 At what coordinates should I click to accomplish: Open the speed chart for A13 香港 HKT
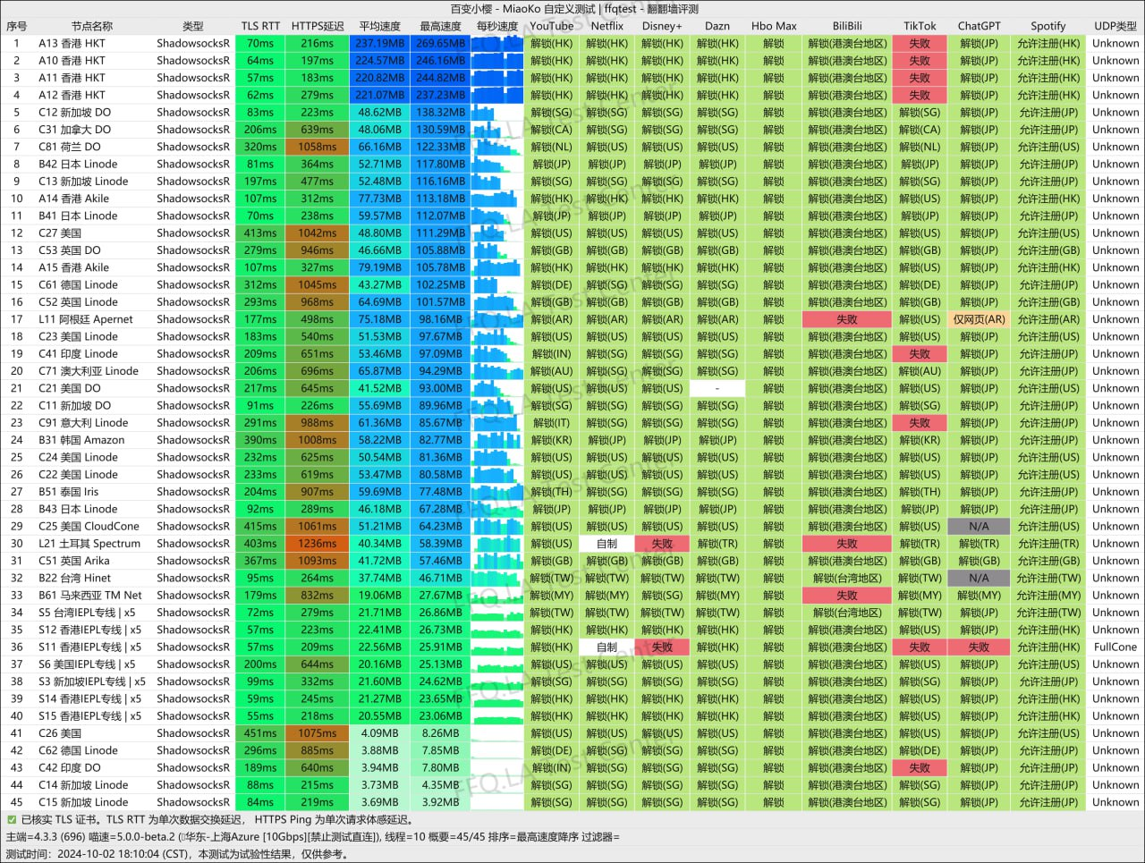tap(496, 43)
